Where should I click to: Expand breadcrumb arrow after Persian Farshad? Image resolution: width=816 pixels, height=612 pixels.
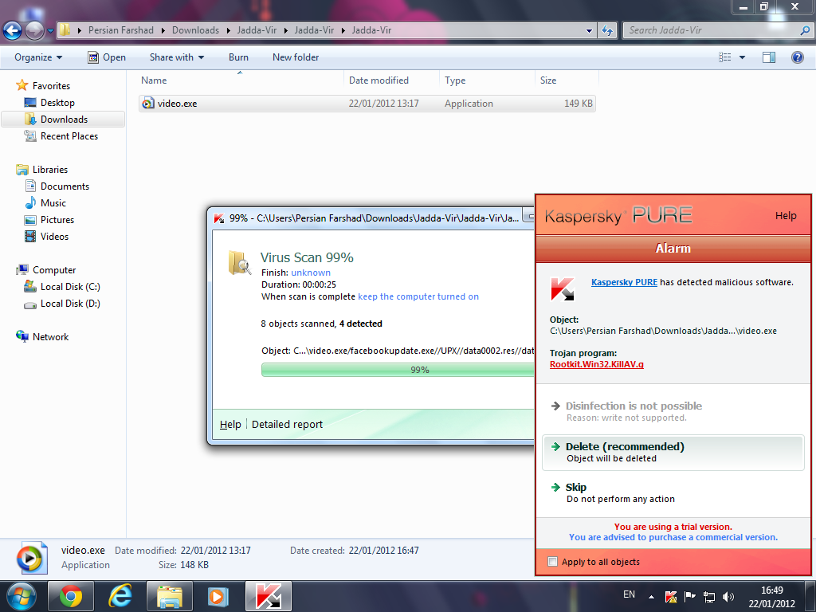163,30
